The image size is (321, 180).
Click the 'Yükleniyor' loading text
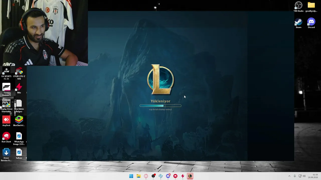point(160,101)
